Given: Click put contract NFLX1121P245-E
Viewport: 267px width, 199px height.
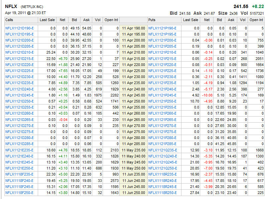Looking at the screenshot, I should tap(162, 95).
